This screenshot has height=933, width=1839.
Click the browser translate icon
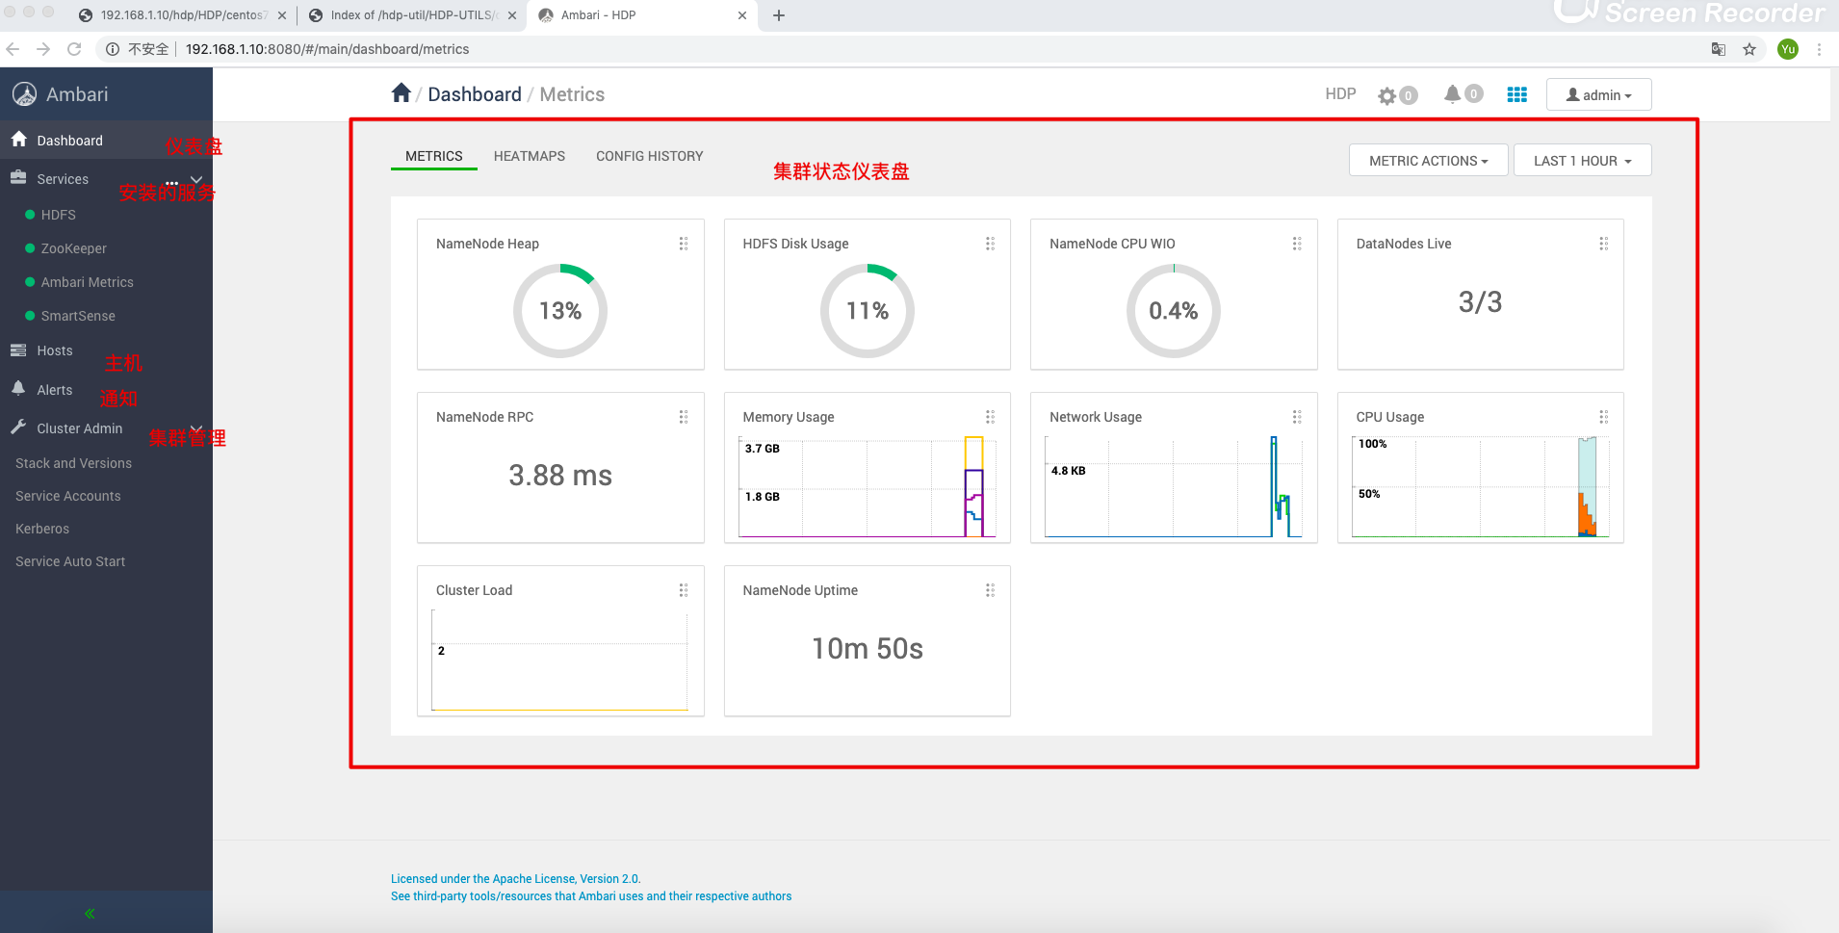pyautogui.click(x=1718, y=49)
